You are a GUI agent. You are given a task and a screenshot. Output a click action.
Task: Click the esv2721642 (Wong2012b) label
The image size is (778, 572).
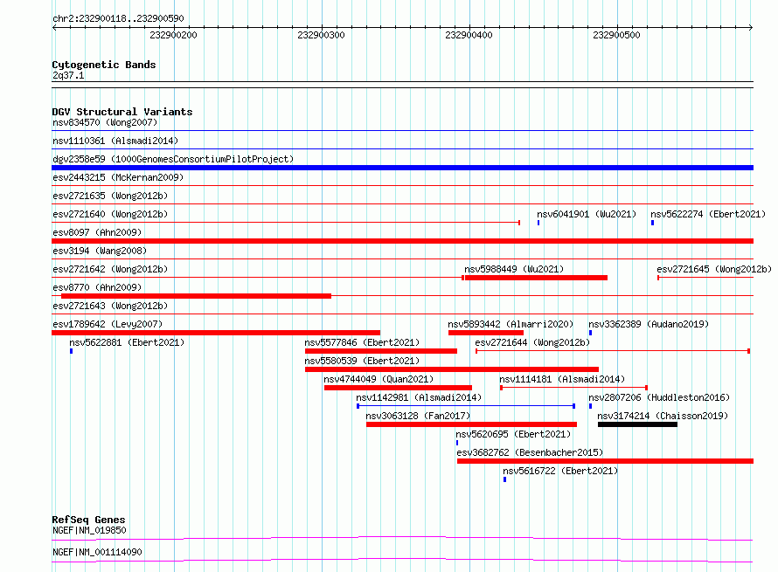pos(110,269)
